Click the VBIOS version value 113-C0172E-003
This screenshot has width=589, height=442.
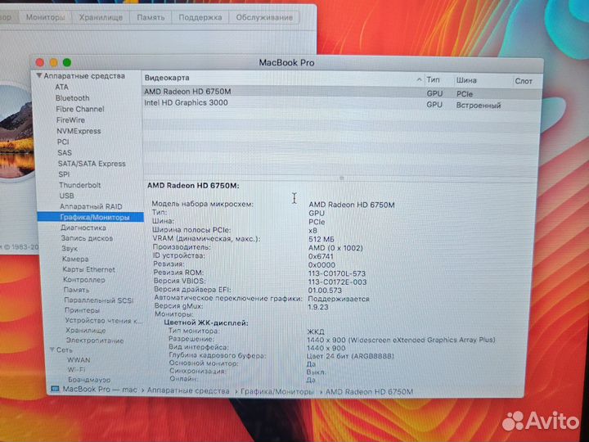pos(337,282)
